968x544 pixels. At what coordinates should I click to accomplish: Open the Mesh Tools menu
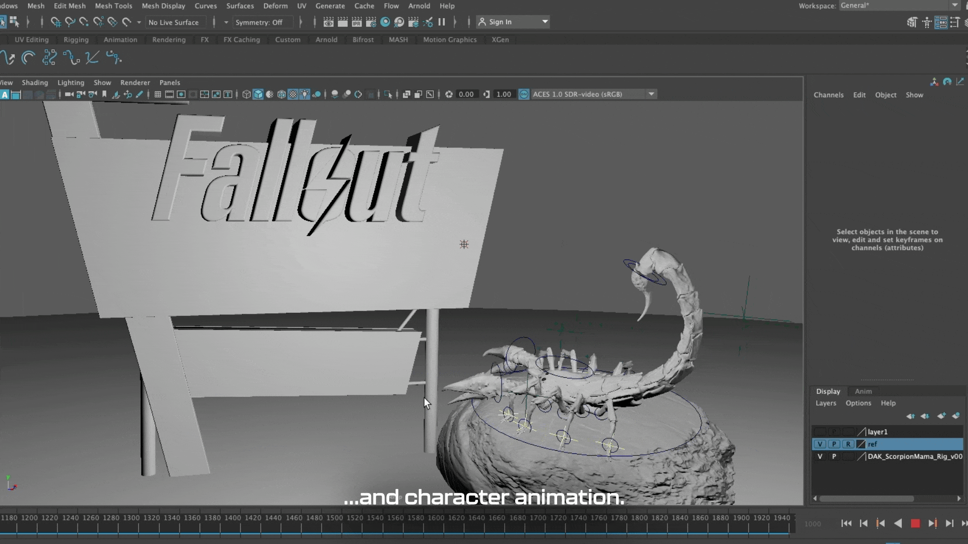[x=113, y=6]
